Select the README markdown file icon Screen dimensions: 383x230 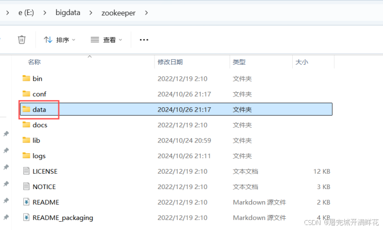pos(26,202)
